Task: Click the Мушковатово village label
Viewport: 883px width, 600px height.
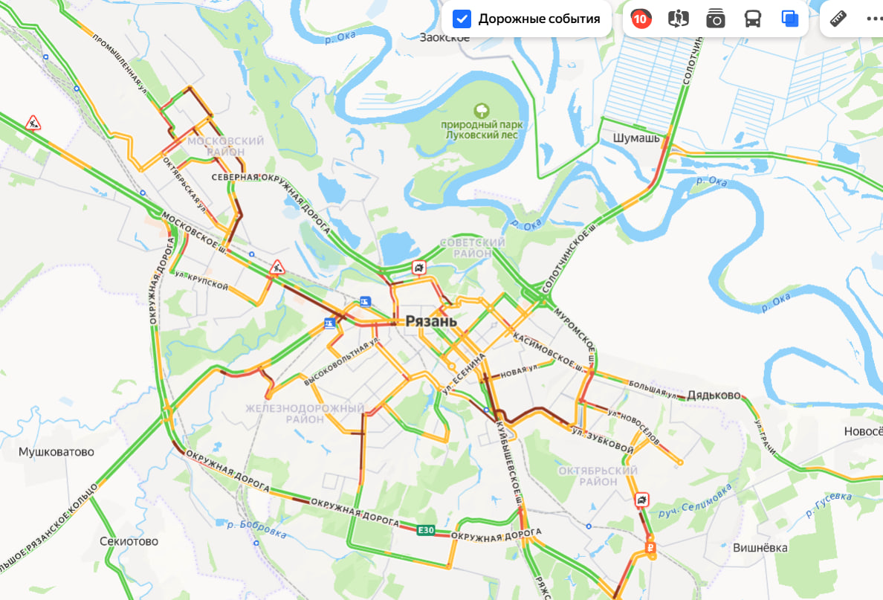Action: [56, 452]
